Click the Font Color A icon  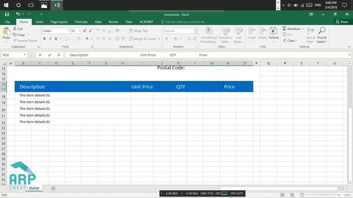(87, 38)
